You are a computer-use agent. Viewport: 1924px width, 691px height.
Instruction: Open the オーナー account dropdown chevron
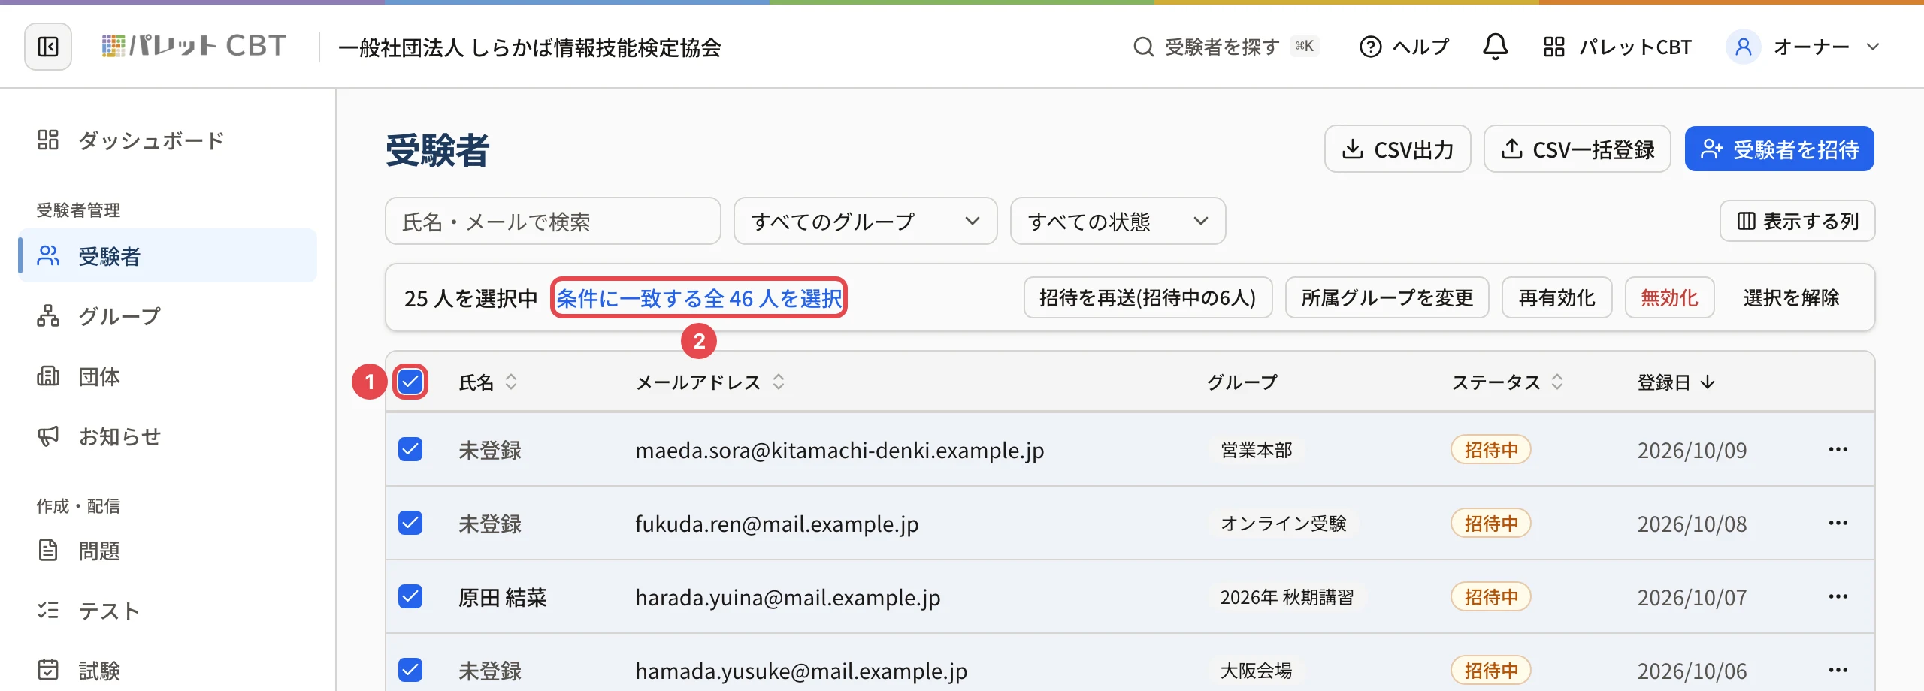coord(1873,47)
